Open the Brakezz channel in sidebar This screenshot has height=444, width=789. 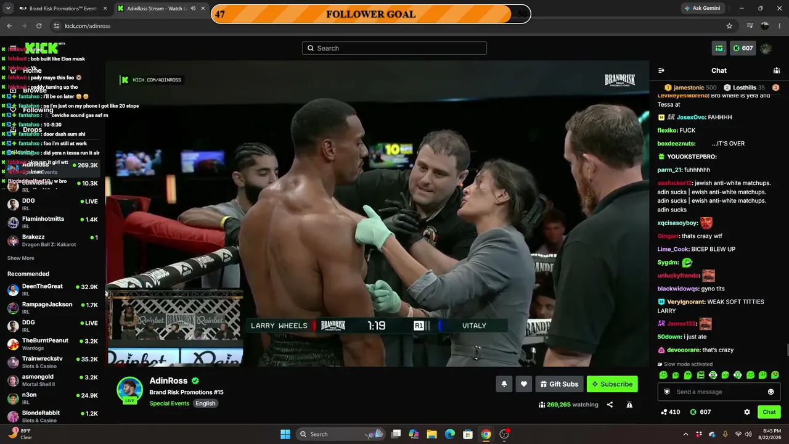click(x=52, y=240)
